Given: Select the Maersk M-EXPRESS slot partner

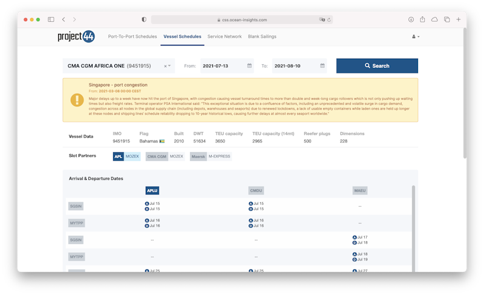Looking at the screenshot, I should pos(211,156).
